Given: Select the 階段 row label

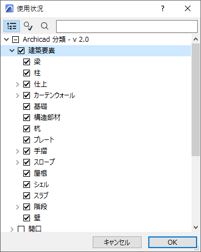Looking at the screenshot, I should [x=41, y=207].
